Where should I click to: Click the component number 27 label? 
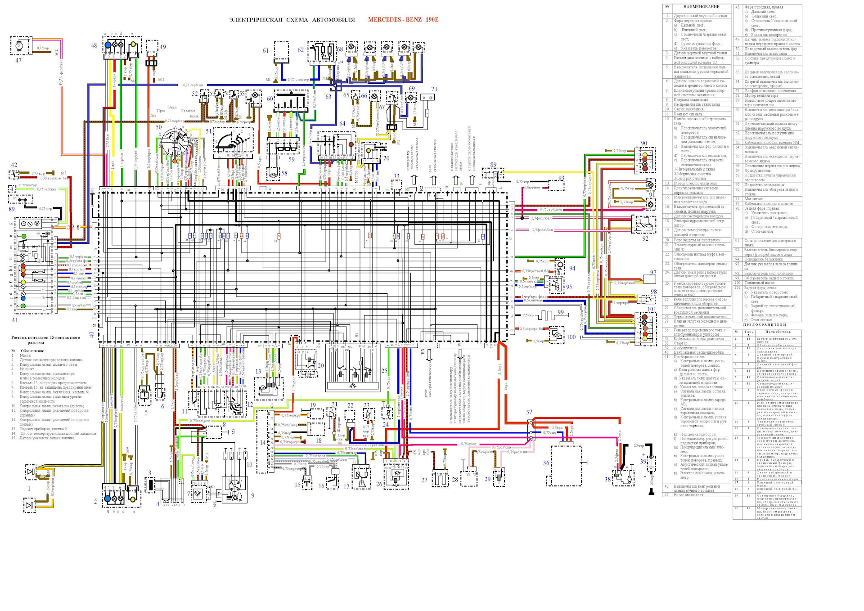pyautogui.click(x=424, y=480)
